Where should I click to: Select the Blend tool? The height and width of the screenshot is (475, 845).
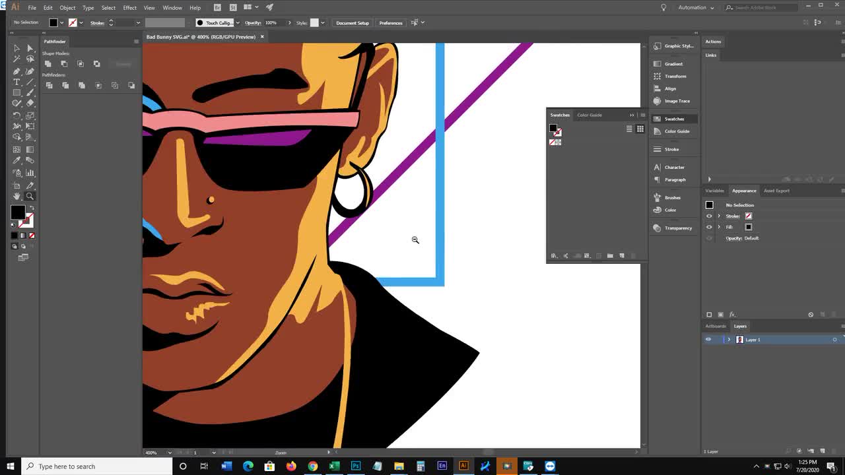(x=30, y=160)
